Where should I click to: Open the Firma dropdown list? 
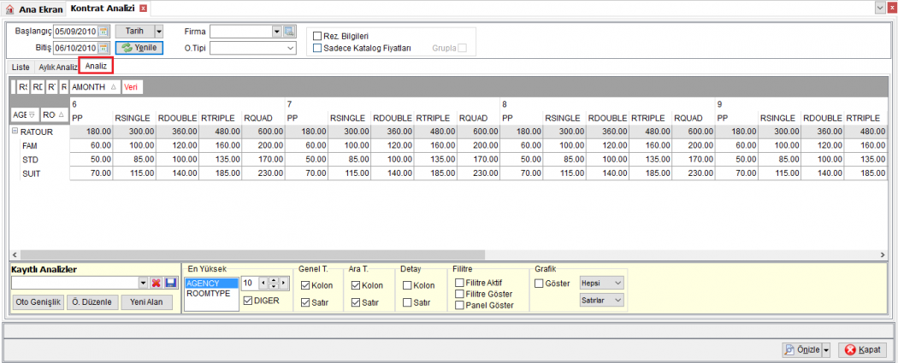point(278,31)
